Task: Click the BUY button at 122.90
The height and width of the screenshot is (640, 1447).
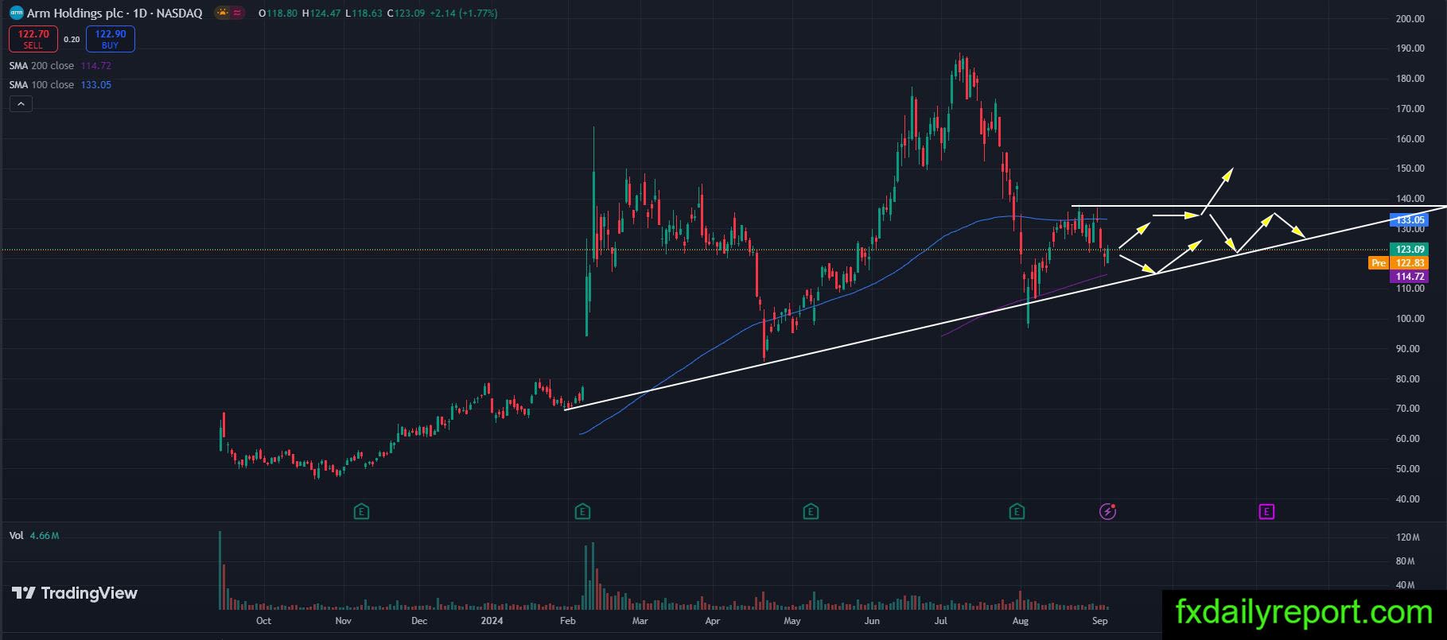Action: (x=111, y=39)
